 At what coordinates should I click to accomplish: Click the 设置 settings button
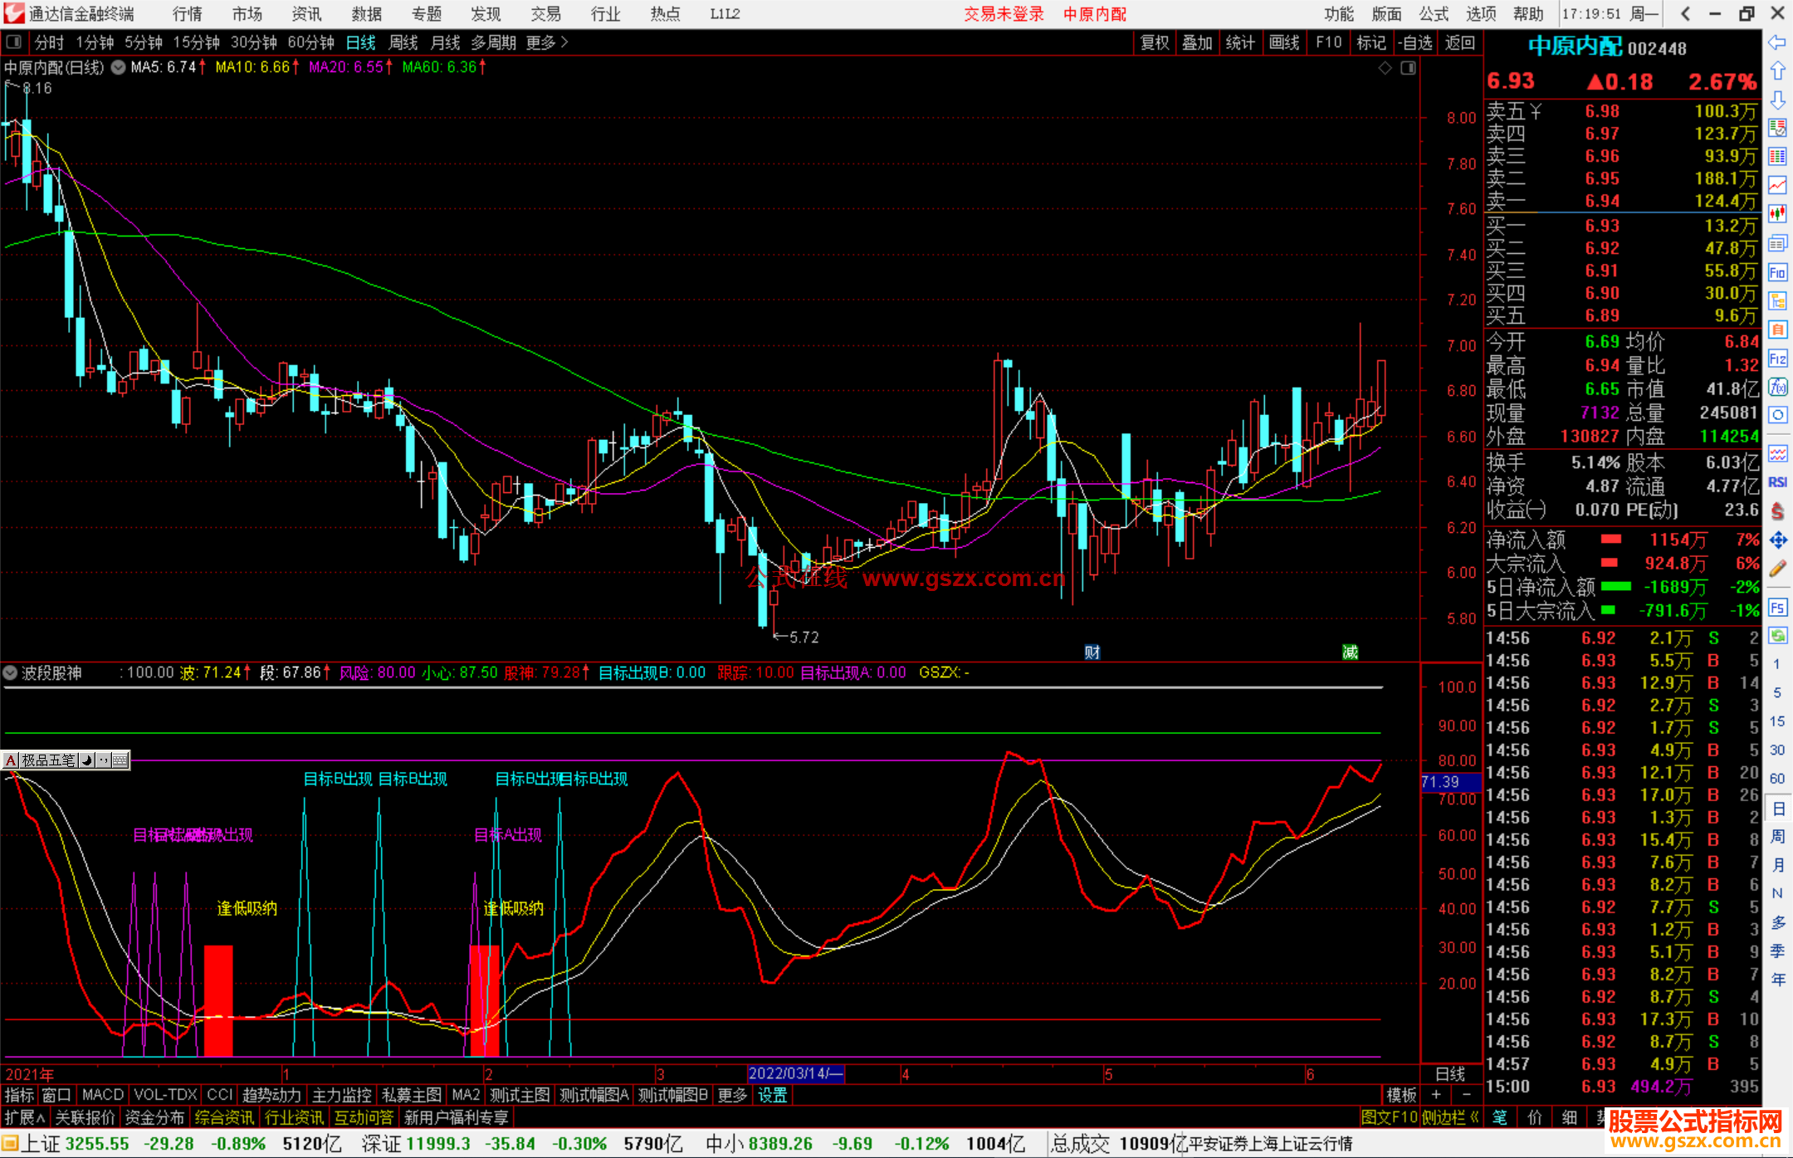tap(772, 1095)
